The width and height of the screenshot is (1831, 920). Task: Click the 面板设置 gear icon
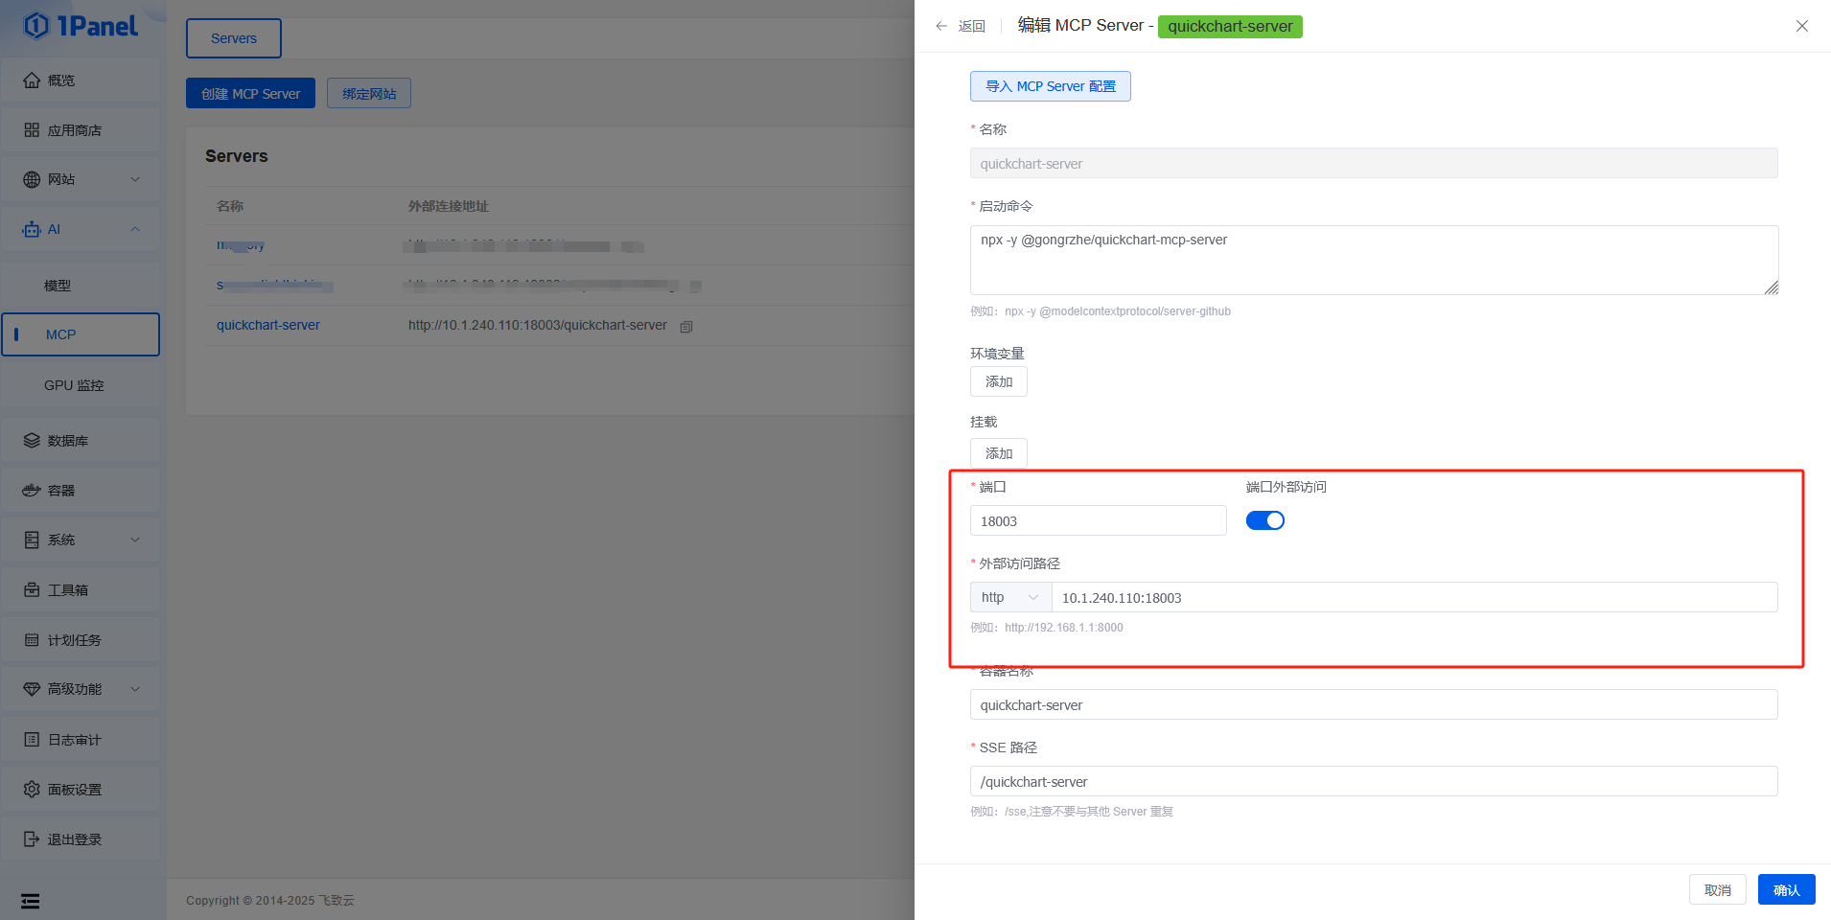click(x=32, y=790)
